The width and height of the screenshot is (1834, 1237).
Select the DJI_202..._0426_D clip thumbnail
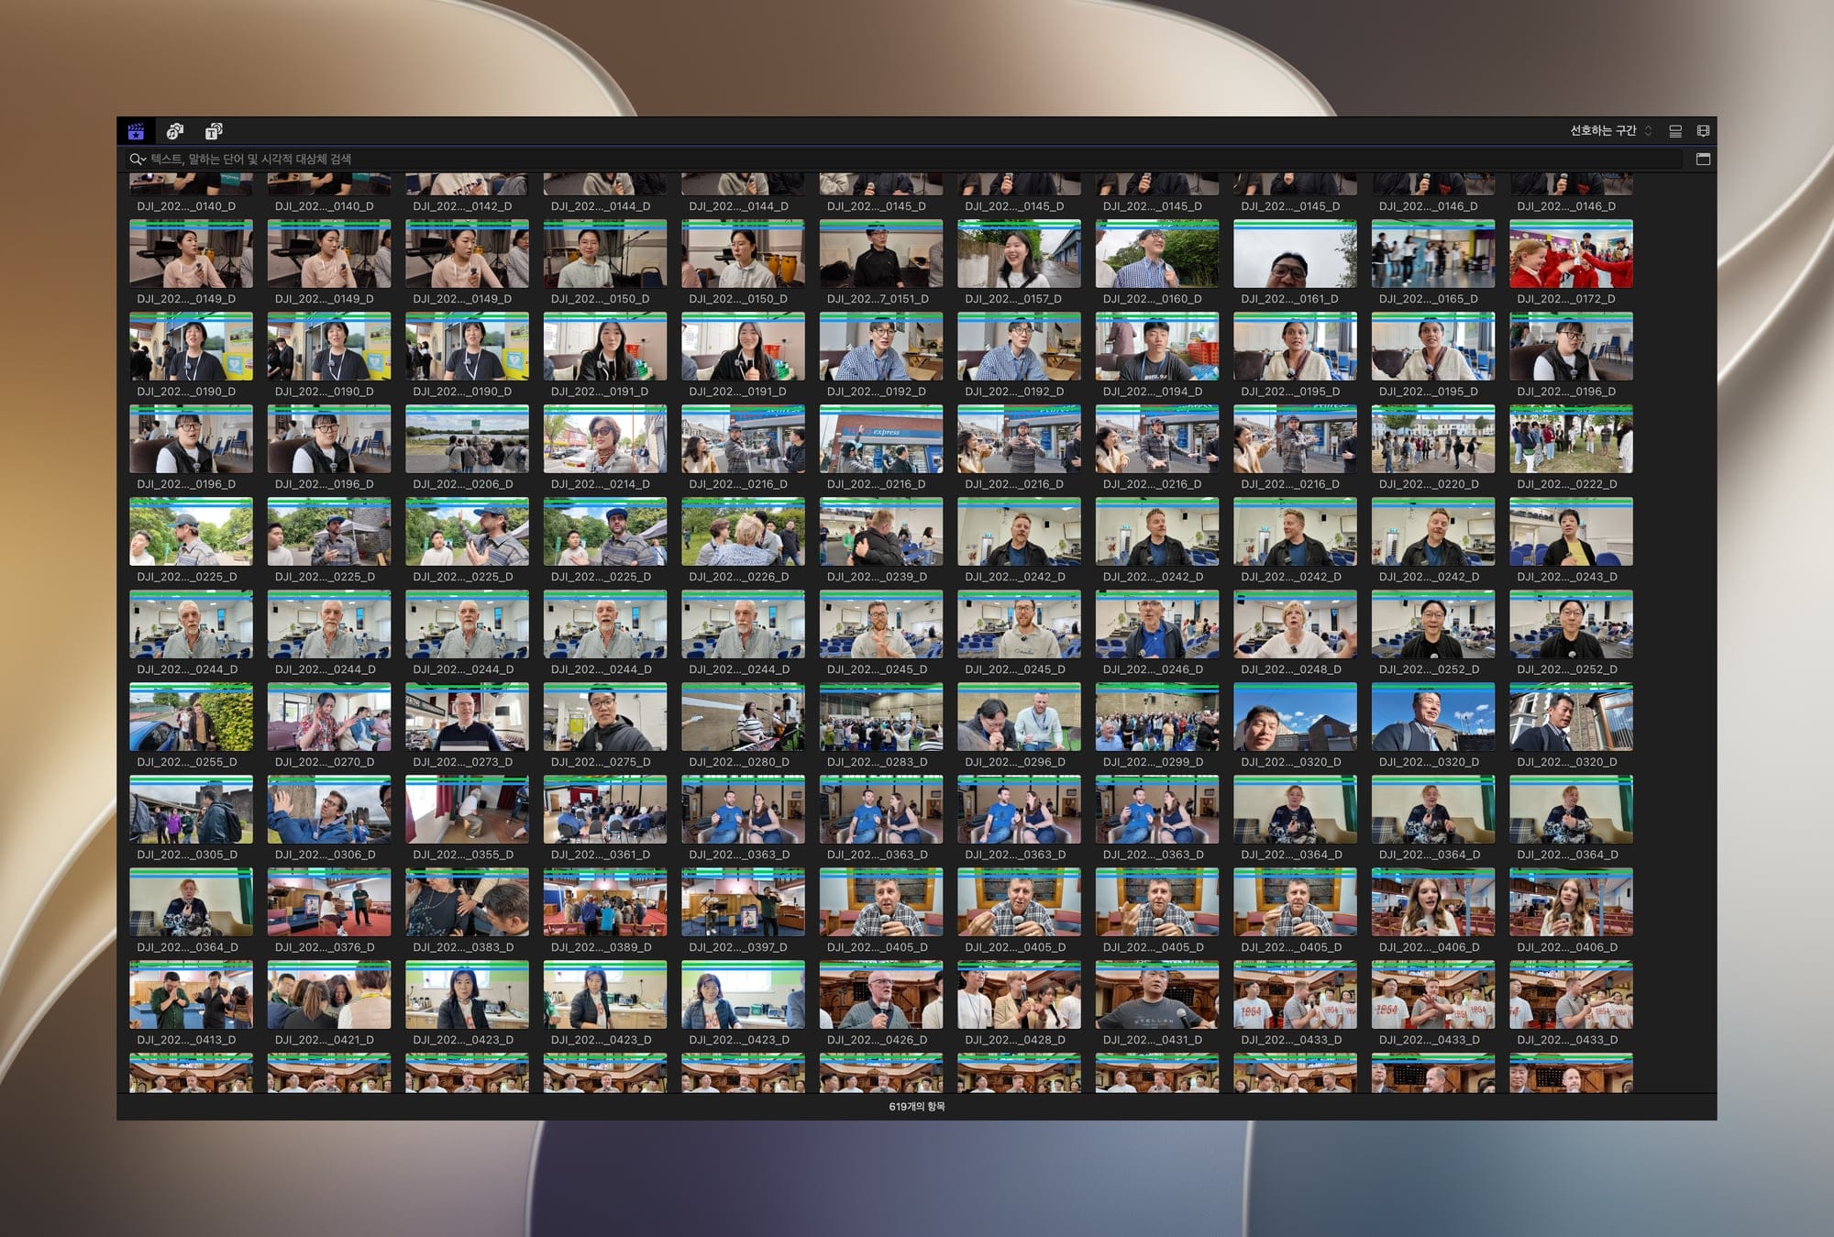pos(881,995)
